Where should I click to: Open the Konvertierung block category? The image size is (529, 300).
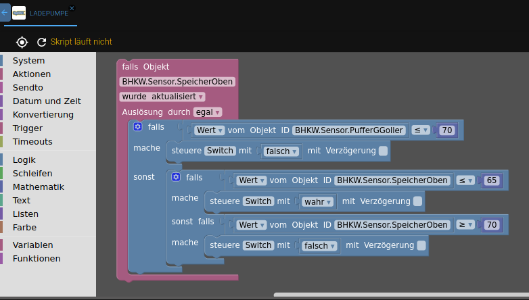click(43, 115)
